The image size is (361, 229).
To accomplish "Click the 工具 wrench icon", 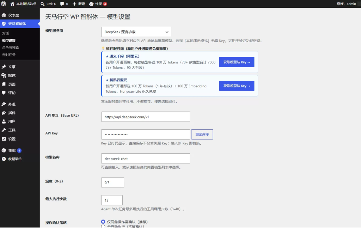I will [x=4, y=130].
